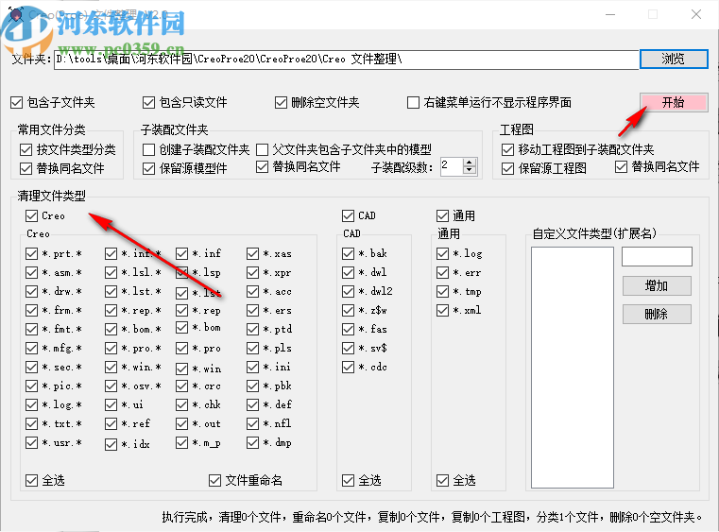Click the custom extension text box
The height and width of the screenshot is (532, 719).
(657, 256)
